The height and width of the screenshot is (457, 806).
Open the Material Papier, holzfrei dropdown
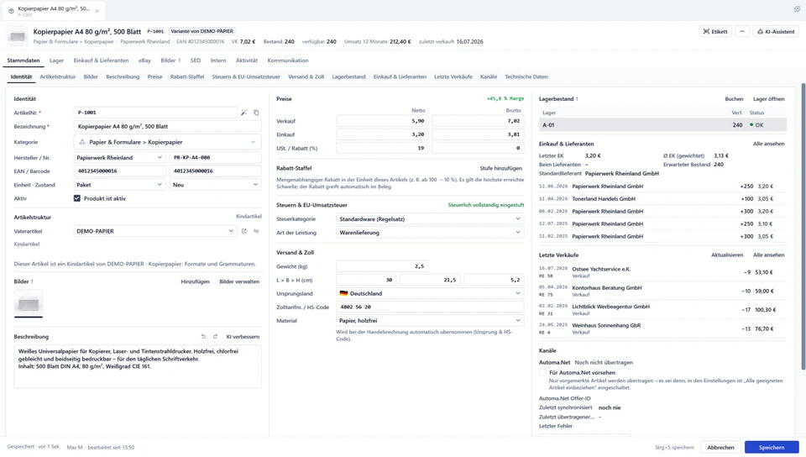[x=430, y=321]
